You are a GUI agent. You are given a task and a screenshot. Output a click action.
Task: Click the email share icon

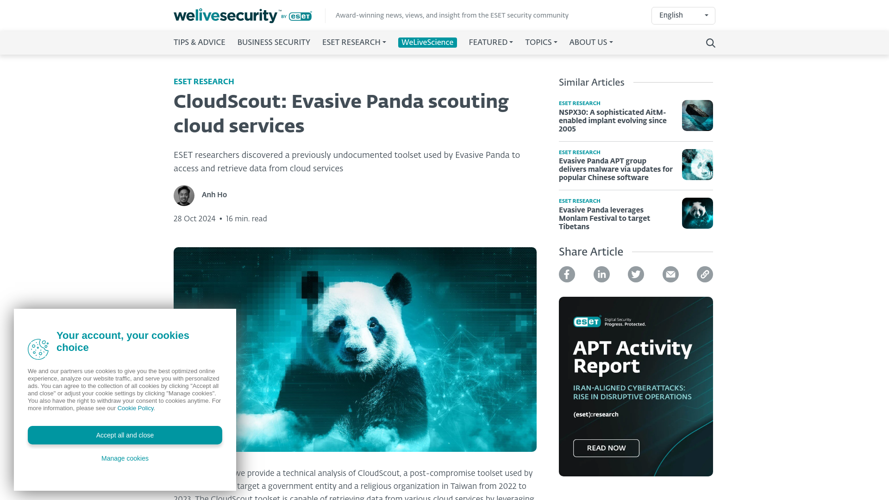tap(670, 274)
